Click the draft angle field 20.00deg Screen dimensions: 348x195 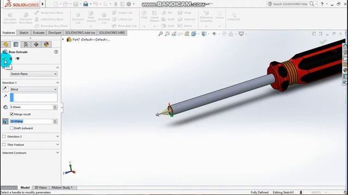[x=32, y=121]
